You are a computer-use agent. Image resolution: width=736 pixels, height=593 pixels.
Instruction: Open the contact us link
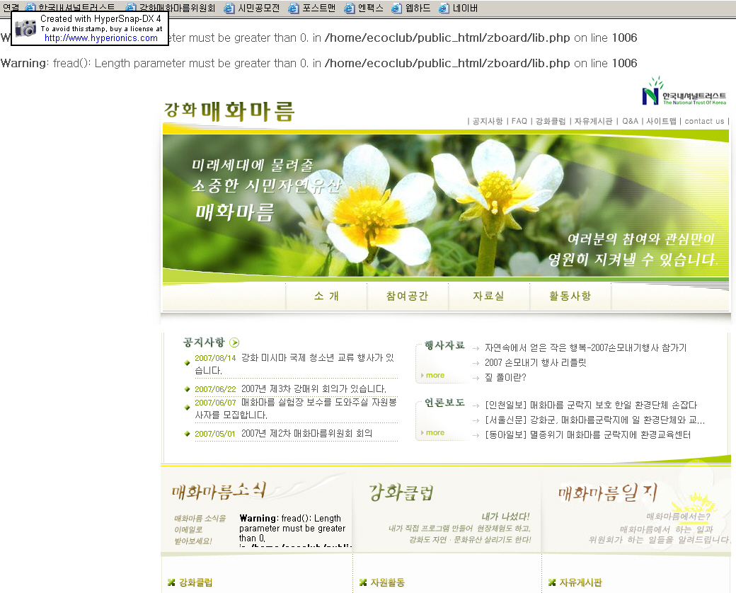(x=704, y=121)
